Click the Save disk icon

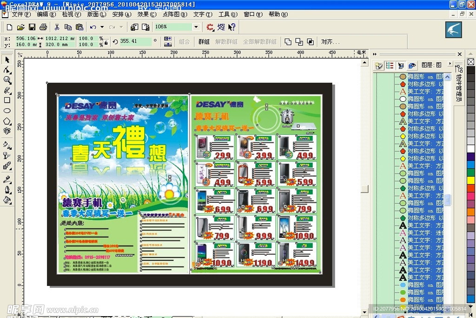click(x=32, y=27)
